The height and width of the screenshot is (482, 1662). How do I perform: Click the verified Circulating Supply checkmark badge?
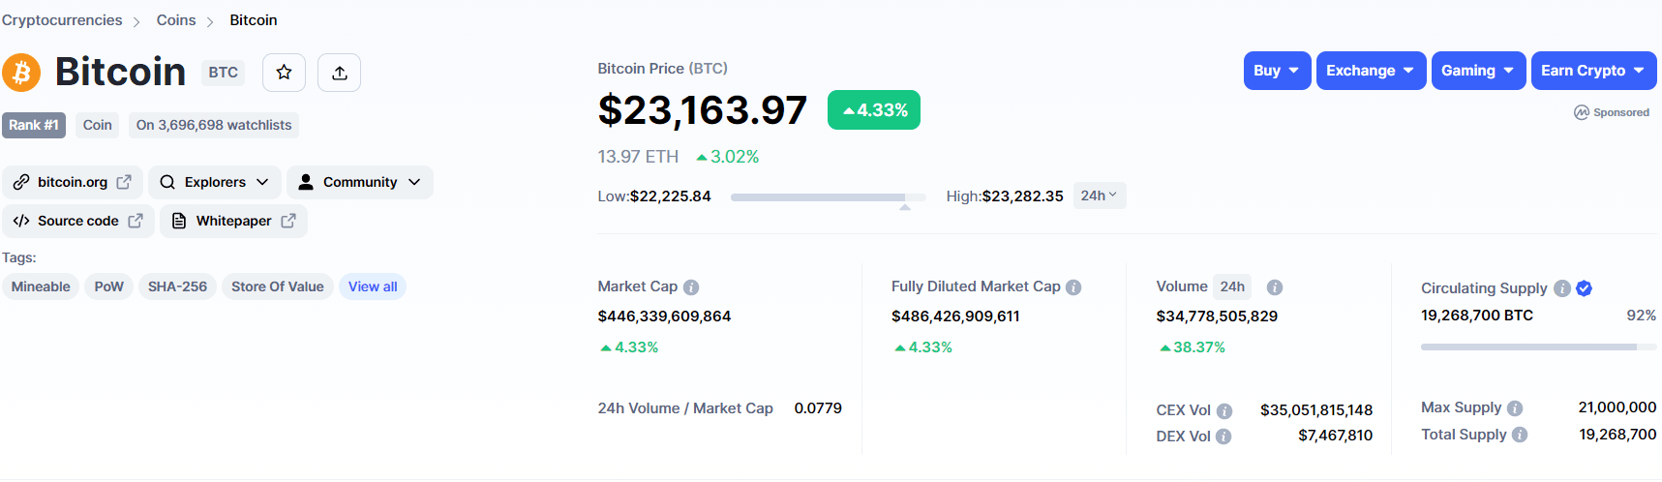click(x=1584, y=288)
